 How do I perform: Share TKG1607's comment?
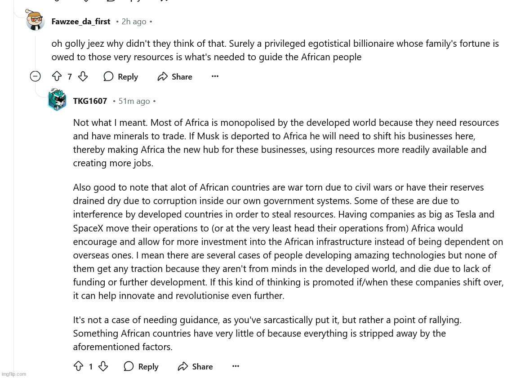coord(196,367)
